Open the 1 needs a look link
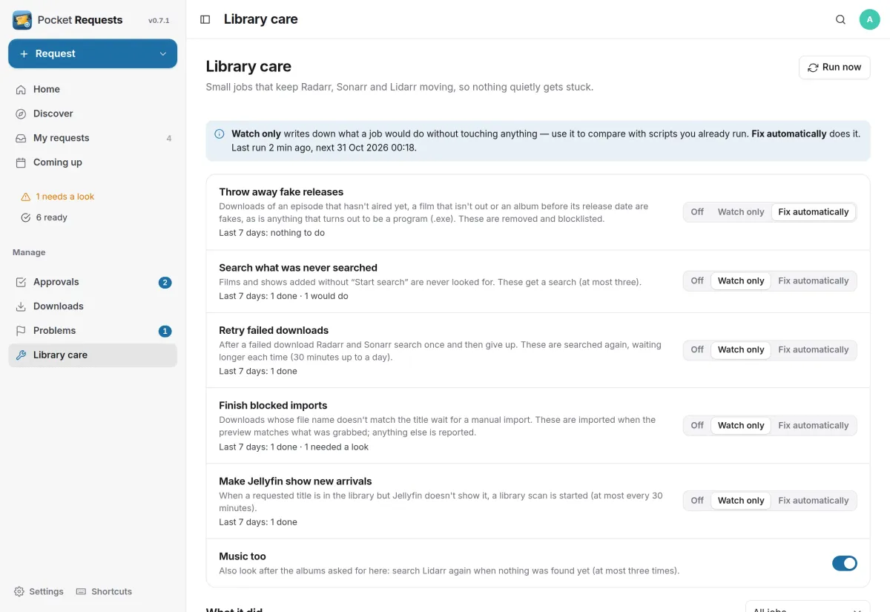The image size is (890, 612). (58, 197)
